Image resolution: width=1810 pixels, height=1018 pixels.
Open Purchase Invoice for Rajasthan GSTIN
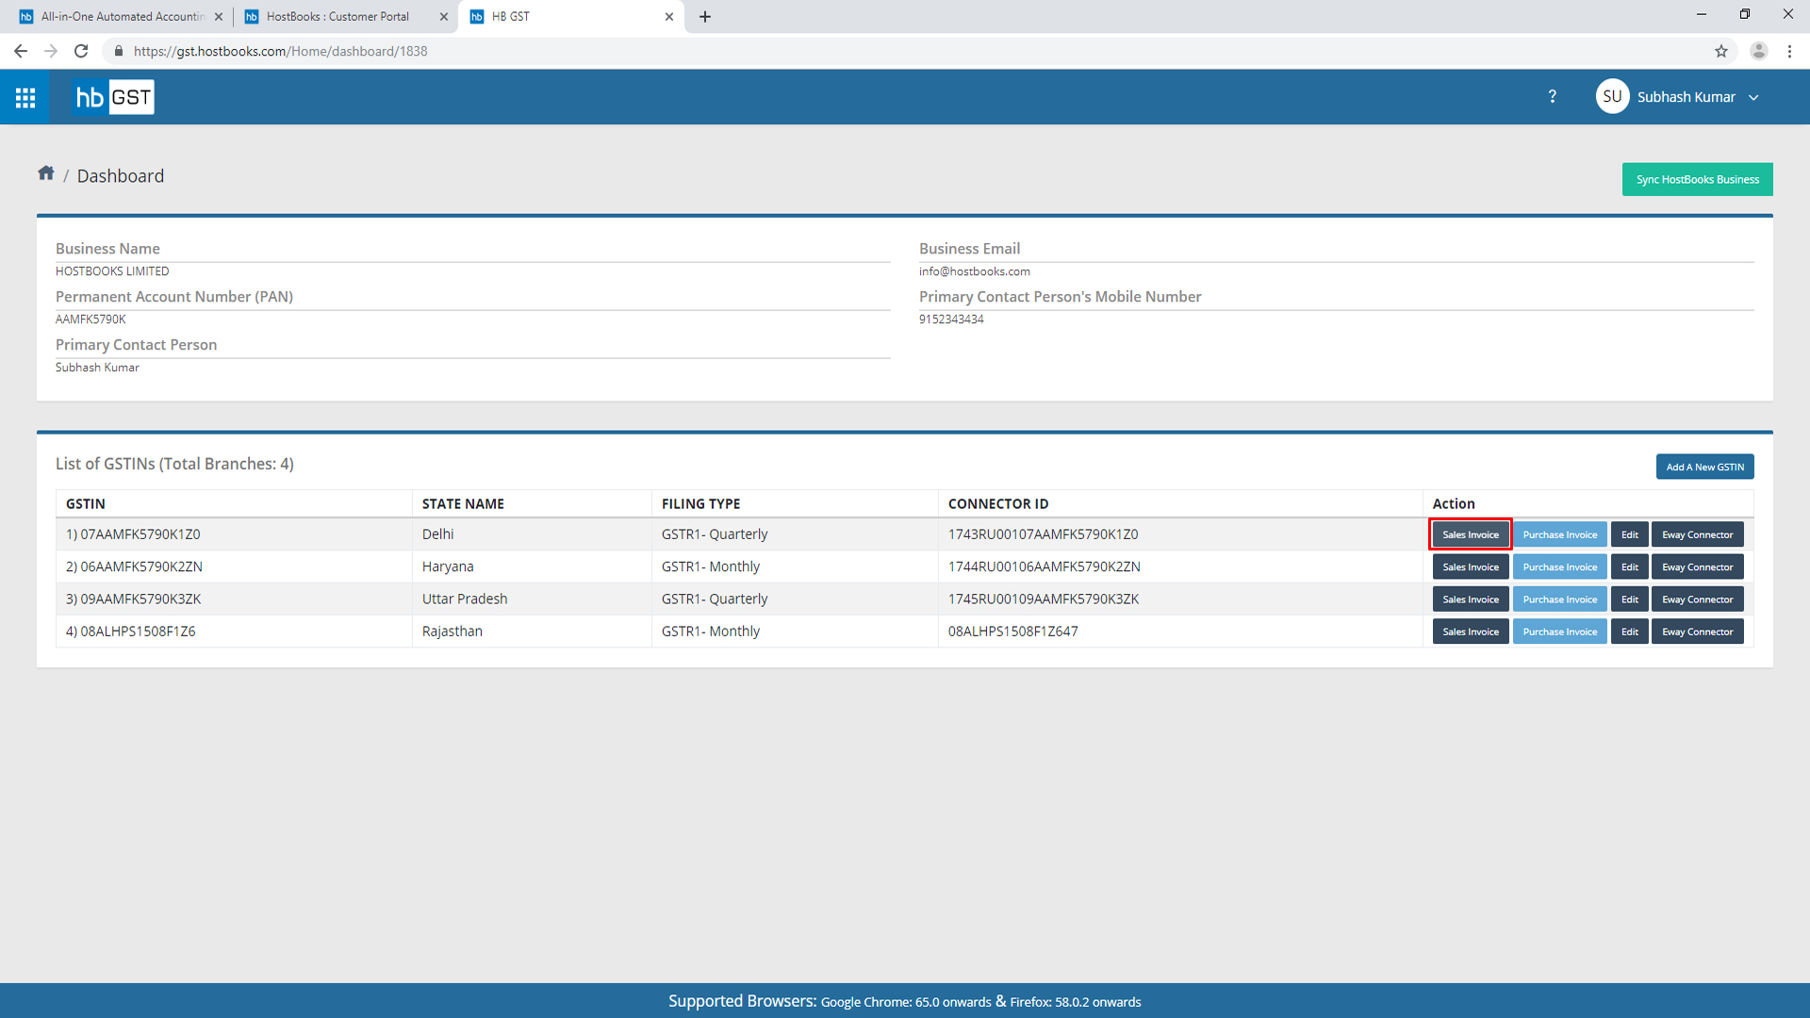(1559, 632)
